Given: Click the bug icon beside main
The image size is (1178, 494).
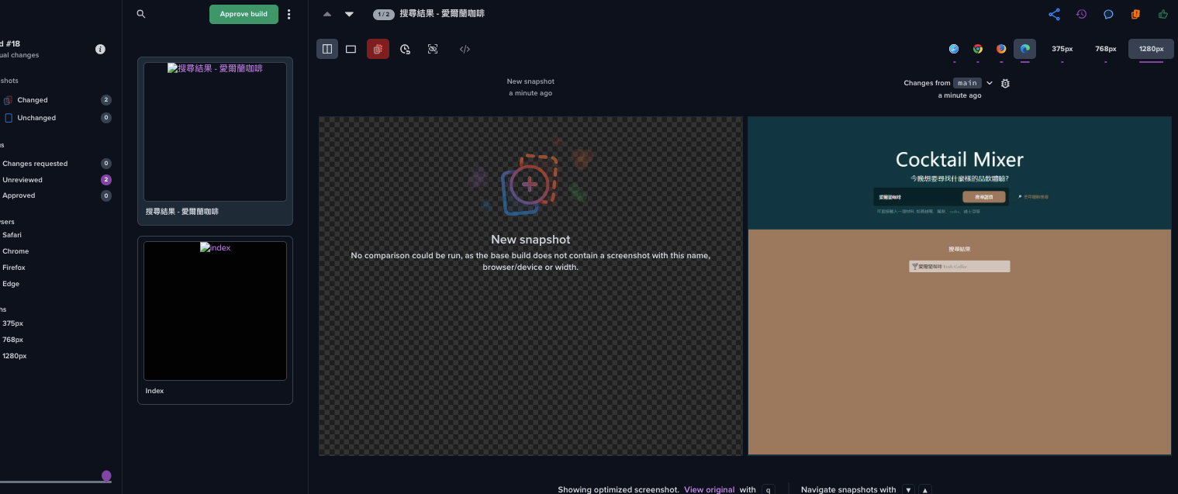Looking at the screenshot, I should pos(1006,83).
